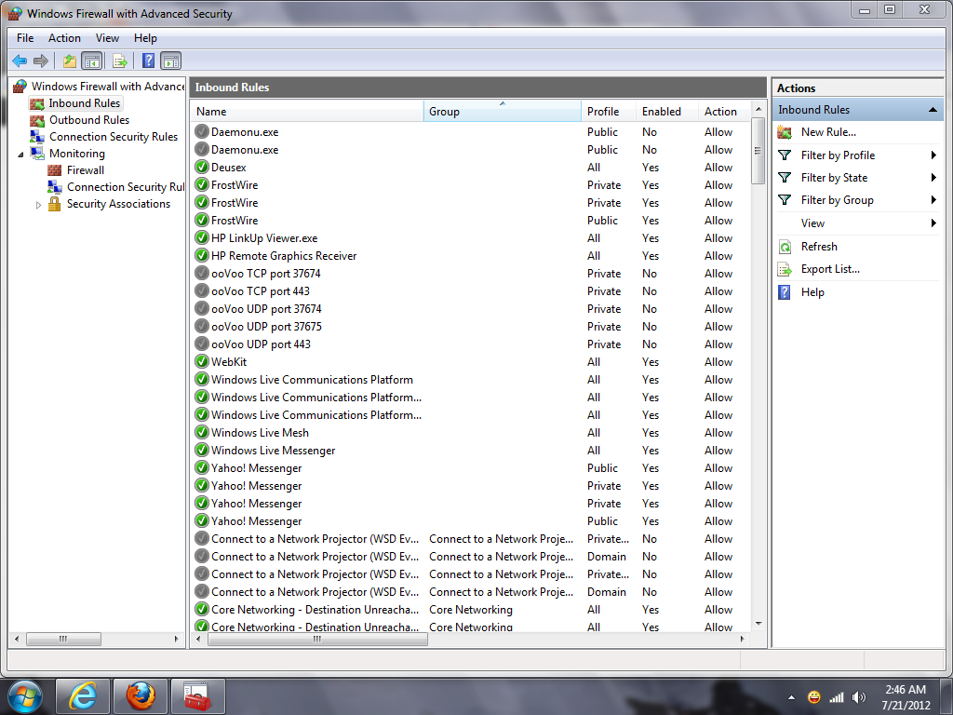Open the File menu
The height and width of the screenshot is (715, 953).
click(25, 38)
